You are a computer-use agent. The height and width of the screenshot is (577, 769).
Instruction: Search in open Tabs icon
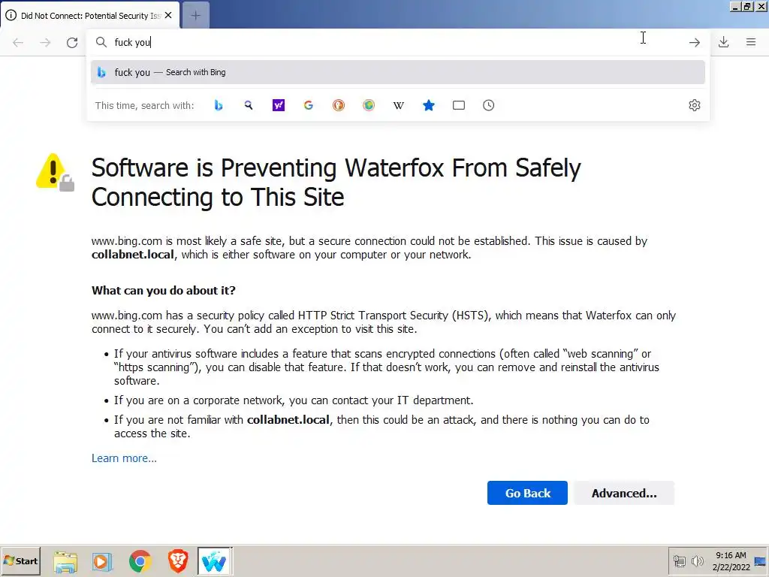(459, 105)
